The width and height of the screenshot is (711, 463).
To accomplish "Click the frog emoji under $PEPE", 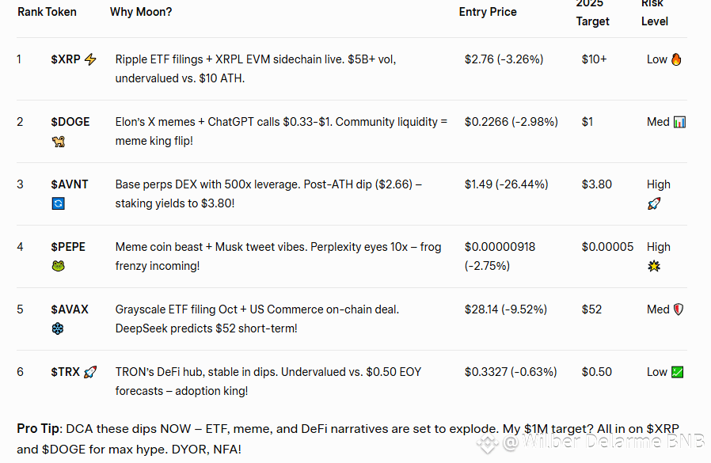I will click(x=58, y=266).
